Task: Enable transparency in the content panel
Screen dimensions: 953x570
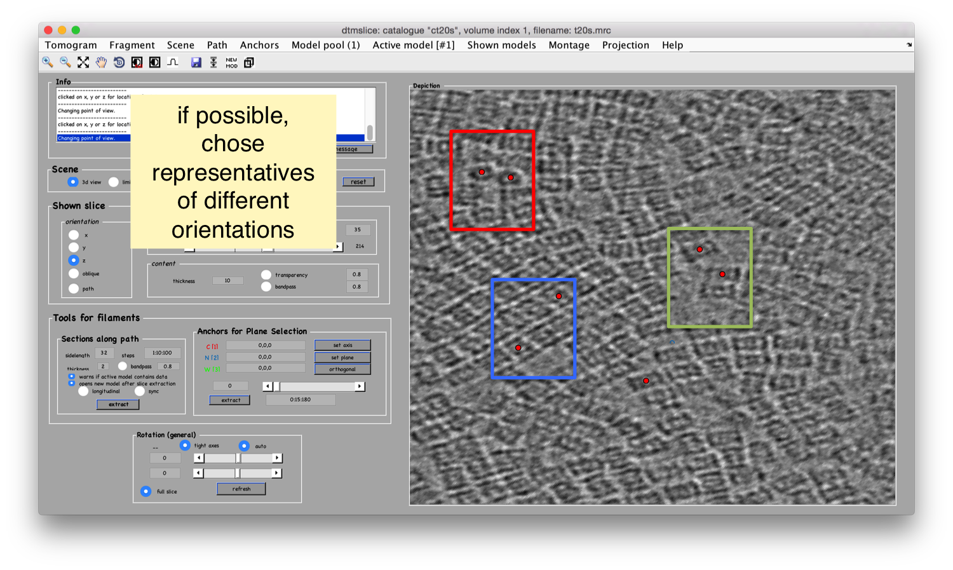Action: coord(266,275)
